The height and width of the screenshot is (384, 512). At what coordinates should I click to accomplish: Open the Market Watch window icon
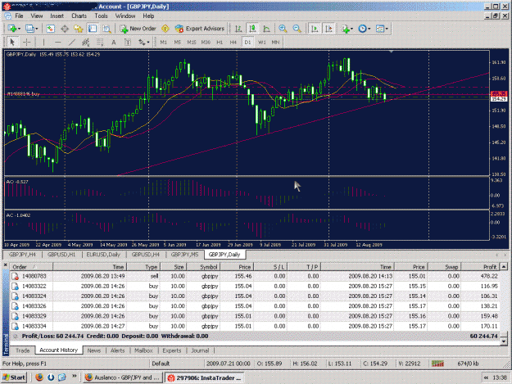coord(50,29)
